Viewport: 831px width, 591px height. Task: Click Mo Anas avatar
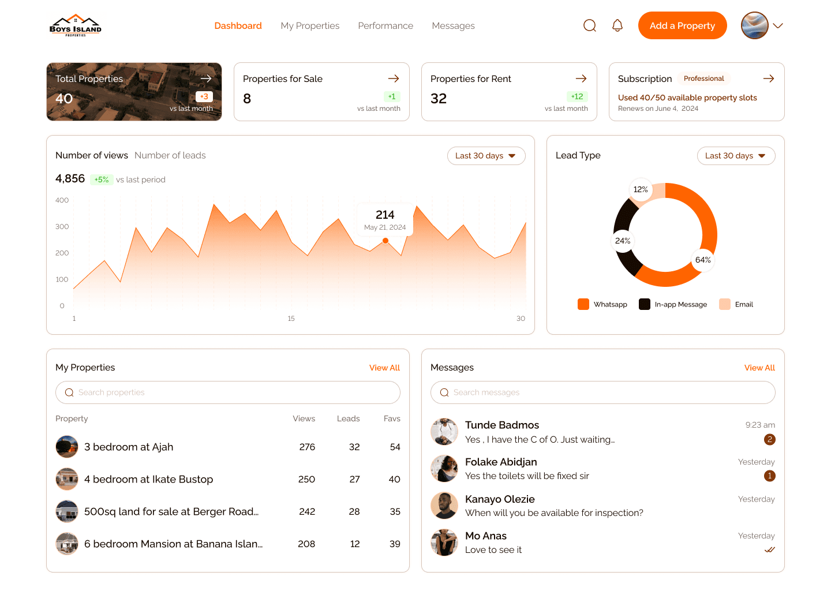click(x=444, y=543)
